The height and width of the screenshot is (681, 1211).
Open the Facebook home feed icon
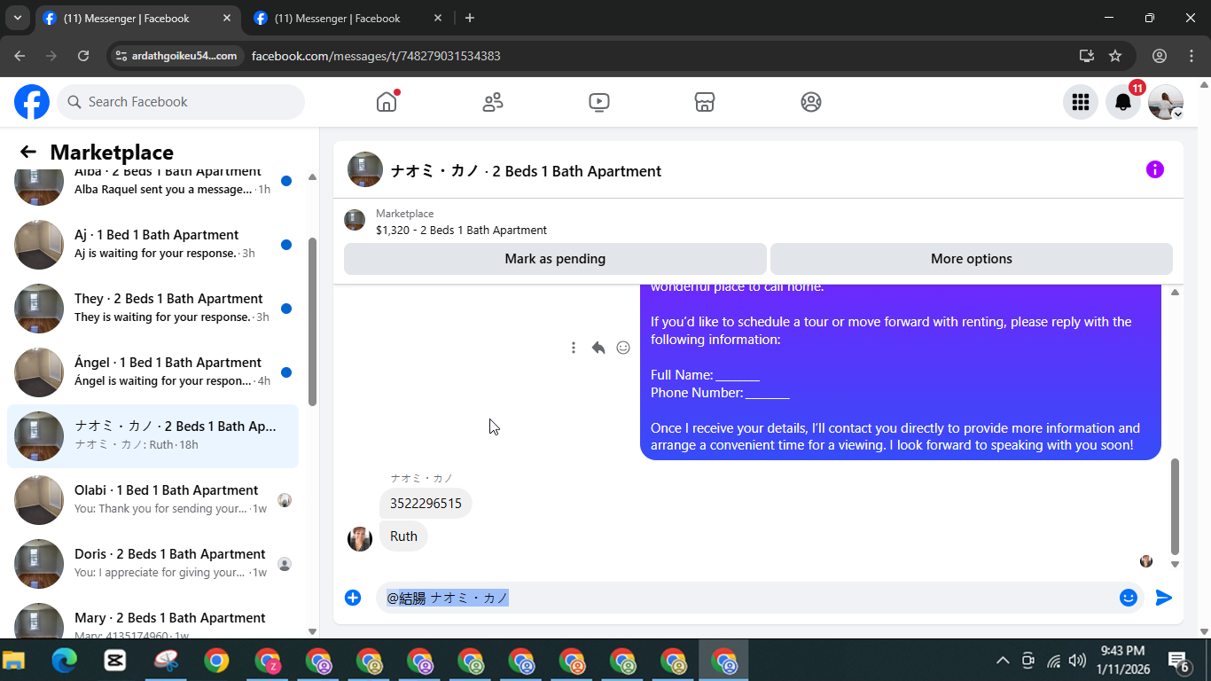387,102
